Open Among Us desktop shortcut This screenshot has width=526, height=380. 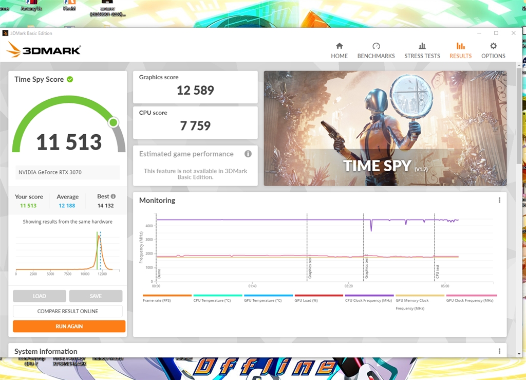coord(31,6)
